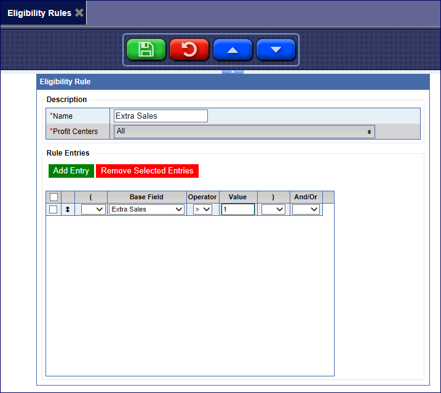The height and width of the screenshot is (393, 441).
Task: Open the And/Or dropdown
Action: [306, 210]
